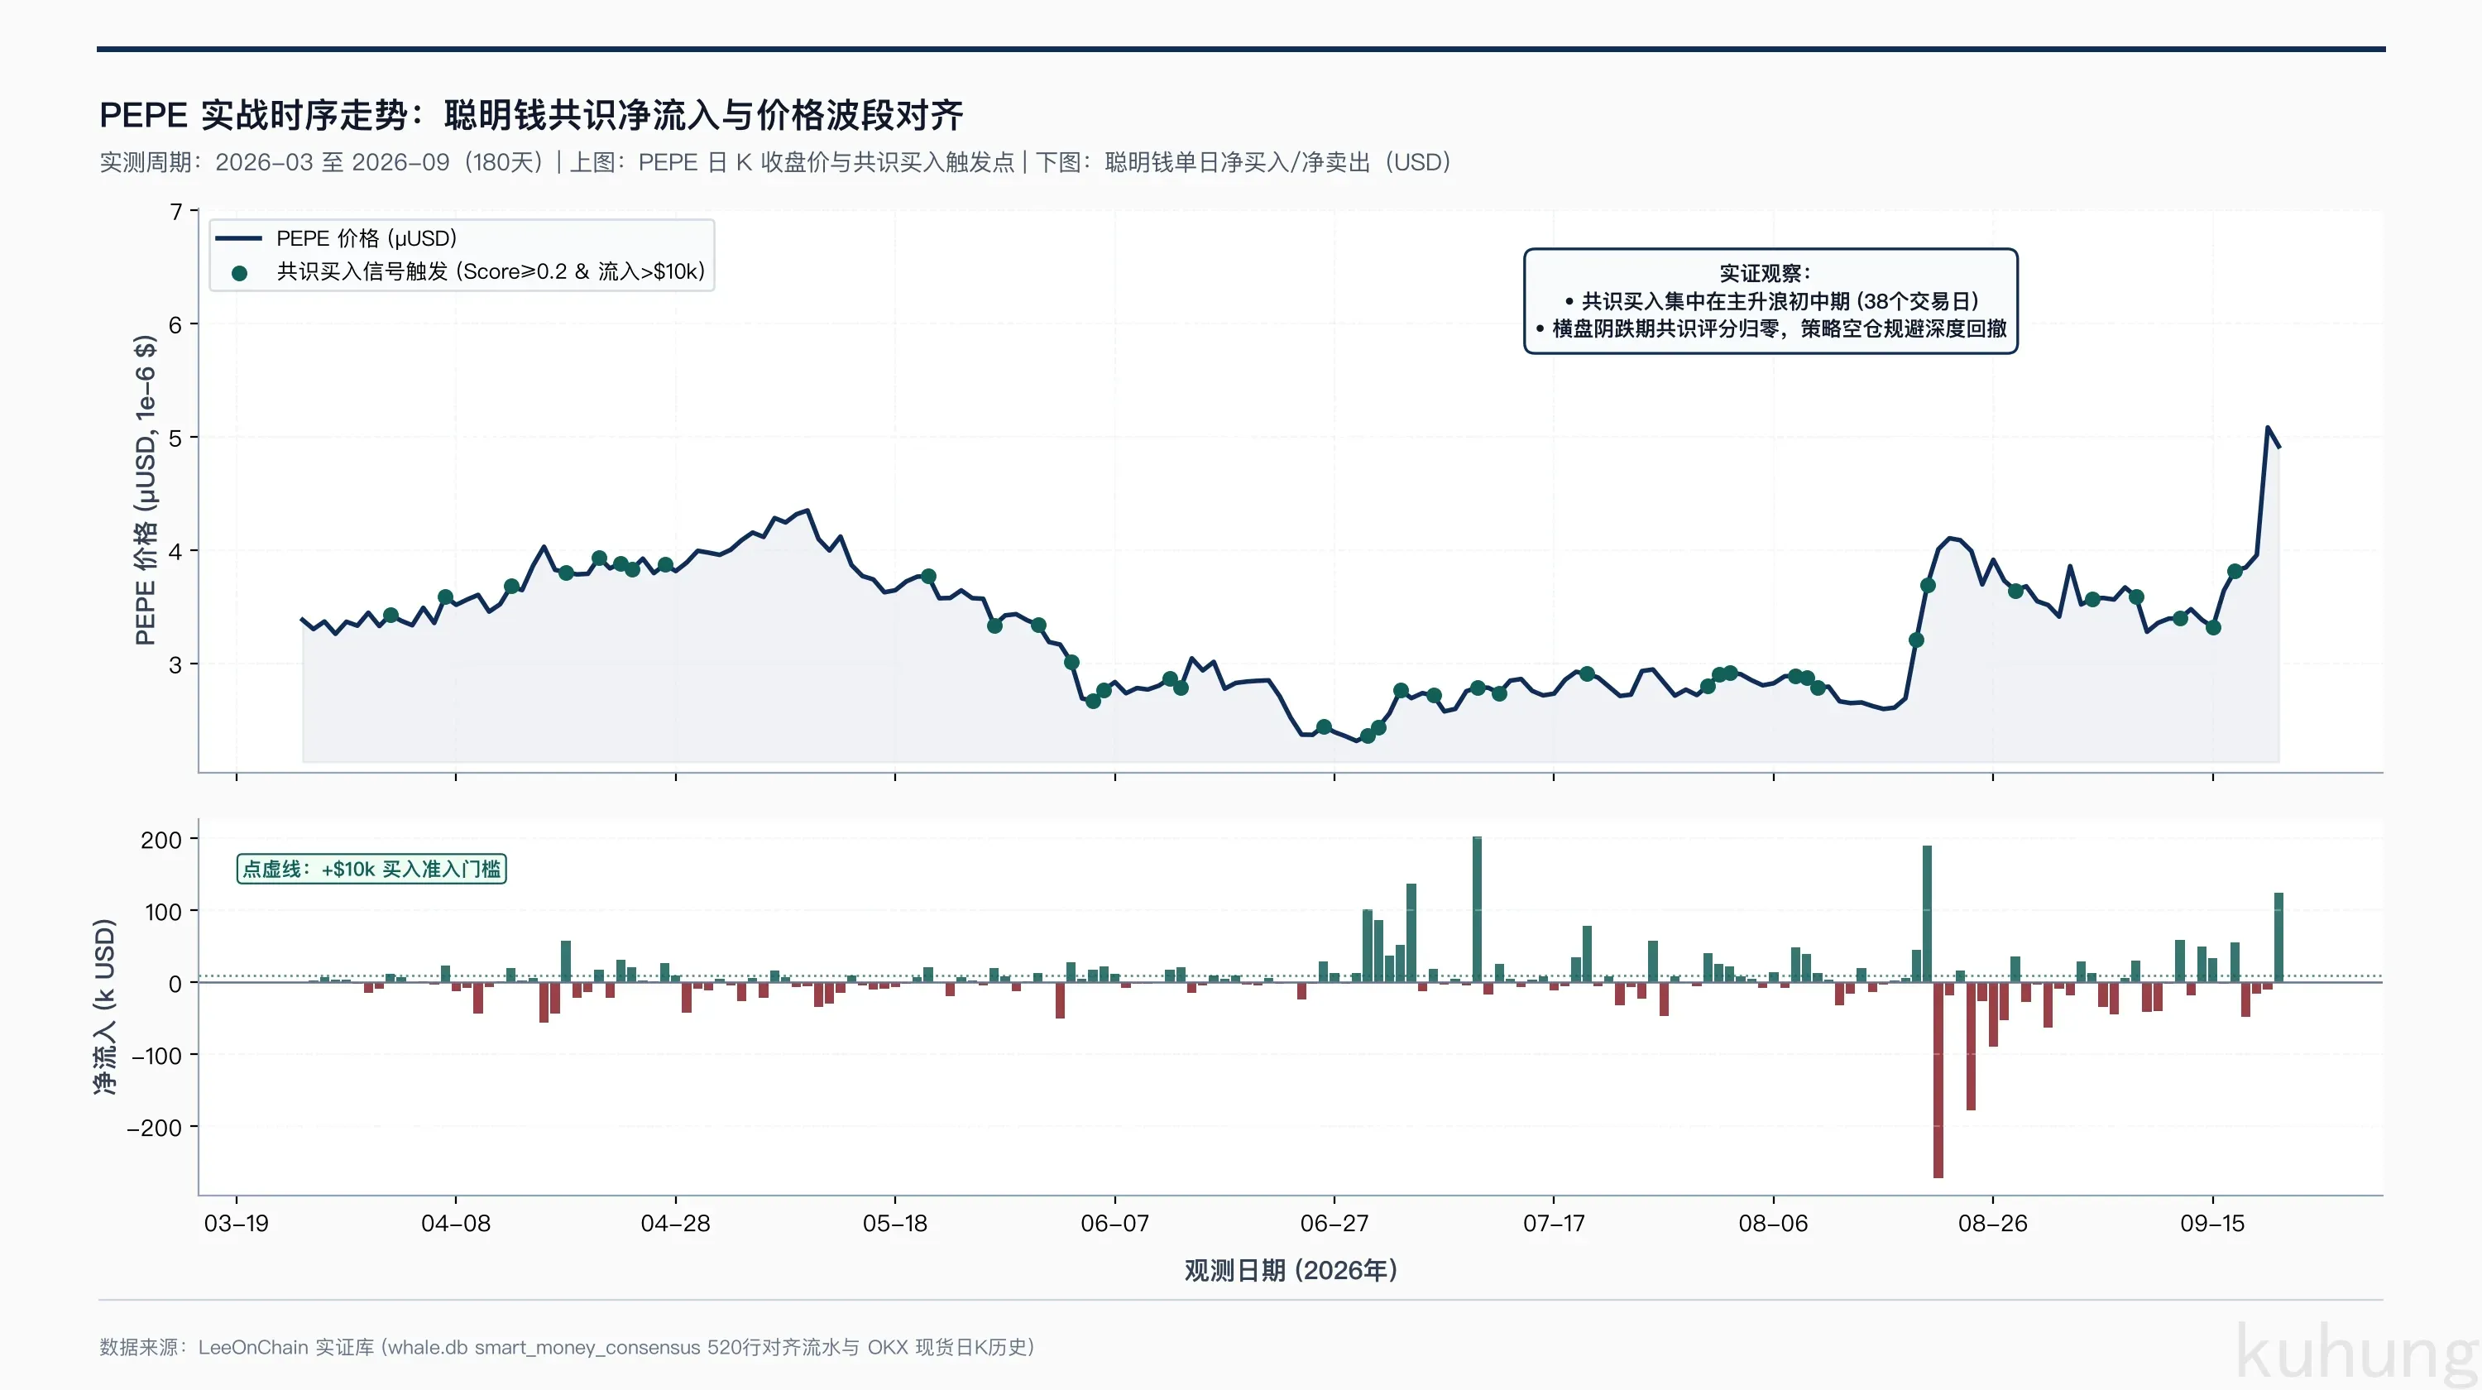Click the bullet mentioning 38个交易日
This screenshot has width=2482, height=1390.
pyautogui.click(x=1772, y=301)
